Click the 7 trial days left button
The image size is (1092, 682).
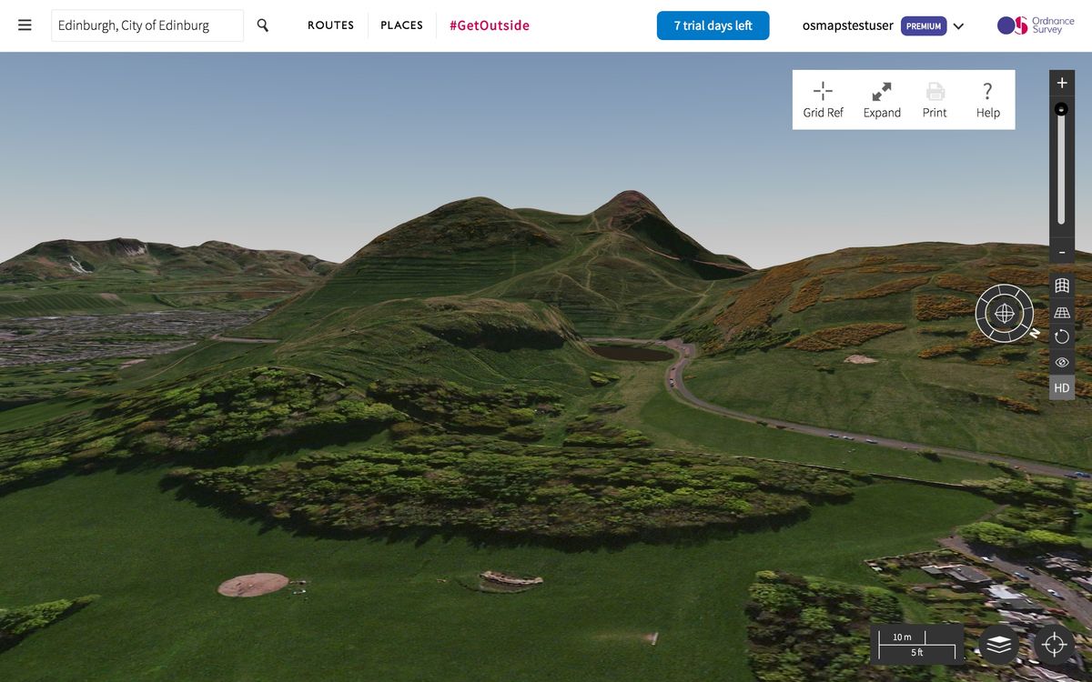(713, 25)
